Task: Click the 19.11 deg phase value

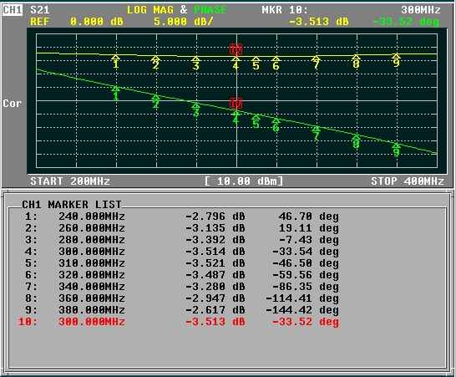Action: point(309,228)
